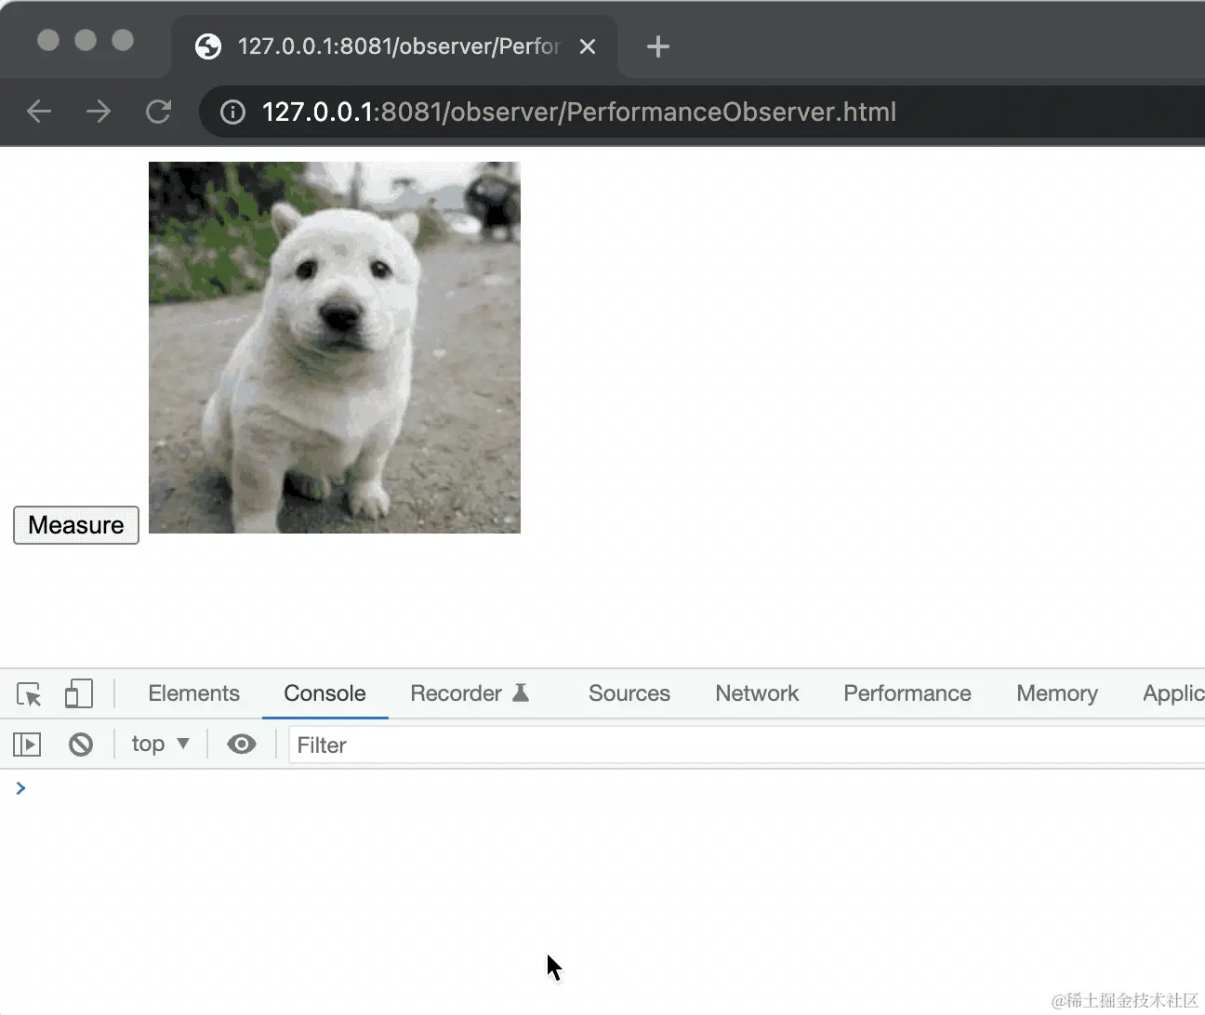Switch to the Elements tab

coord(193,693)
